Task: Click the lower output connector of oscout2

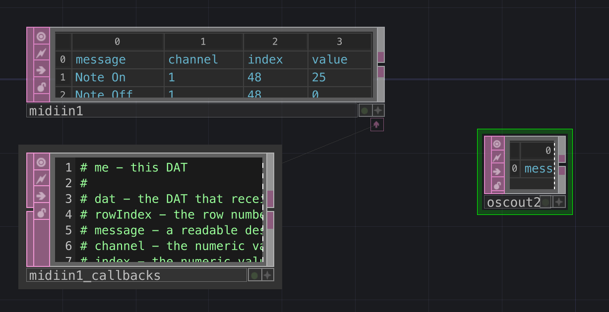Action: [x=562, y=171]
